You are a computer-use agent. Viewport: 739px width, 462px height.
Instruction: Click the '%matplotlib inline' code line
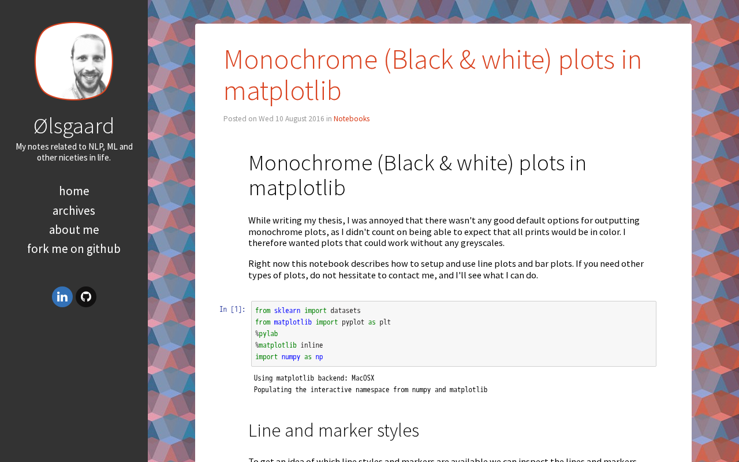pyautogui.click(x=289, y=345)
